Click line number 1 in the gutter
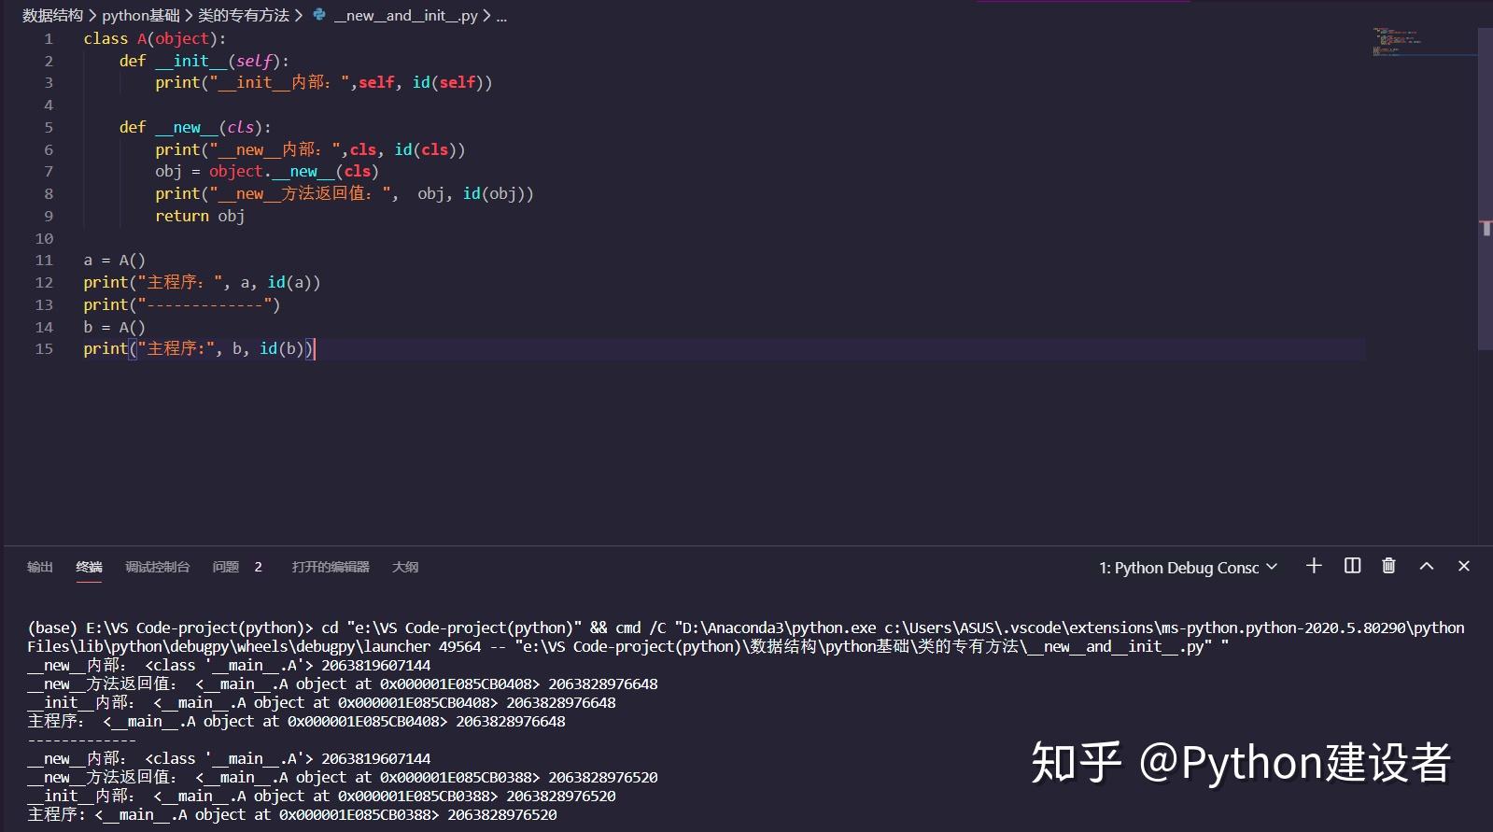Image resolution: width=1493 pixels, height=832 pixels. (x=49, y=38)
